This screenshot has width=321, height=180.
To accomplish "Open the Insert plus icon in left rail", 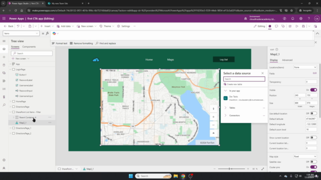I will pyautogui.click(x=4, y=57).
